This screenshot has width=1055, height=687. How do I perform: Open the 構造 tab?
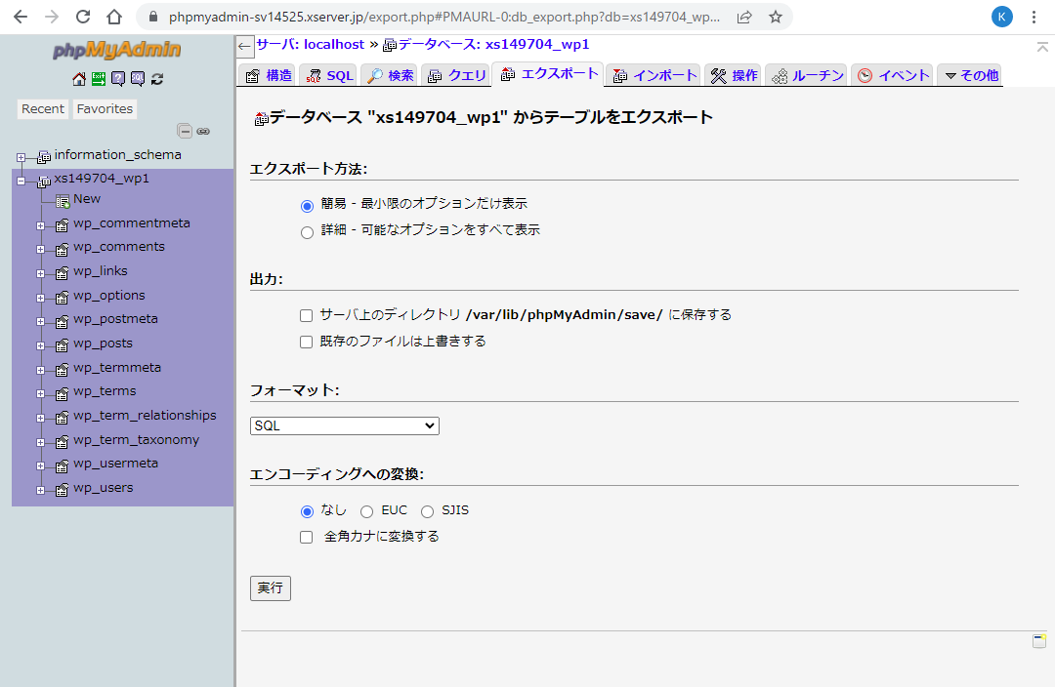[x=269, y=75]
